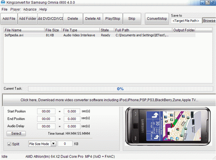The image size is (216, 160).
Task: Sort by Full Path column header
Action: point(143,30)
